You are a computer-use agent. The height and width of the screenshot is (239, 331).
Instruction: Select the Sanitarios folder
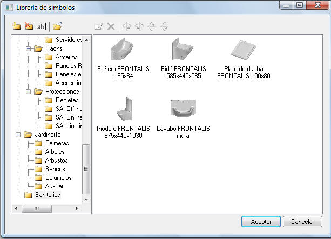[43, 195]
